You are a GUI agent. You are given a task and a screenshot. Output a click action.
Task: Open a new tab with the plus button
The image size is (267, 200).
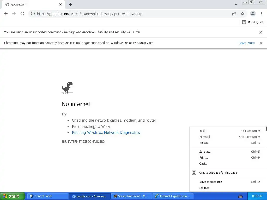(70, 5)
